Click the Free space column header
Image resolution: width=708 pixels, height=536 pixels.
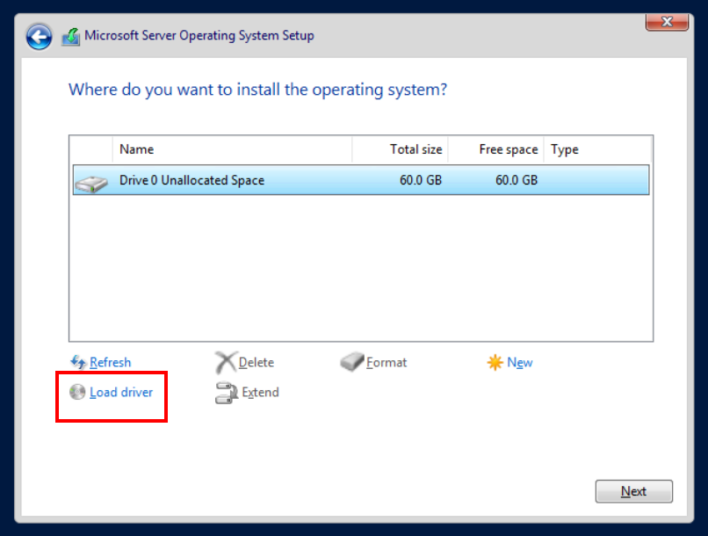(x=496, y=149)
